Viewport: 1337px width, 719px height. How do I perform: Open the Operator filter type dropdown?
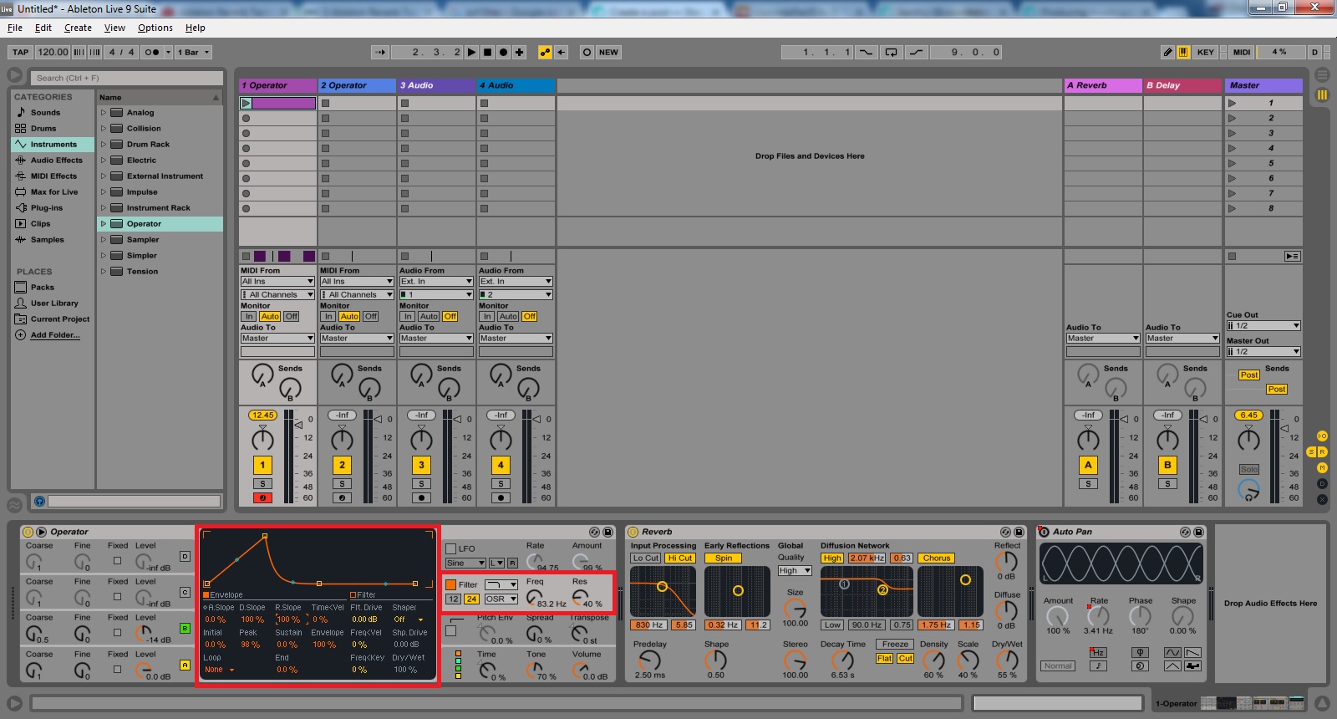501,585
